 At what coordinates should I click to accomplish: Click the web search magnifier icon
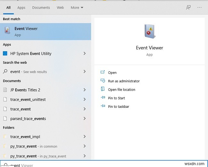pyautogui.click(x=5, y=71)
